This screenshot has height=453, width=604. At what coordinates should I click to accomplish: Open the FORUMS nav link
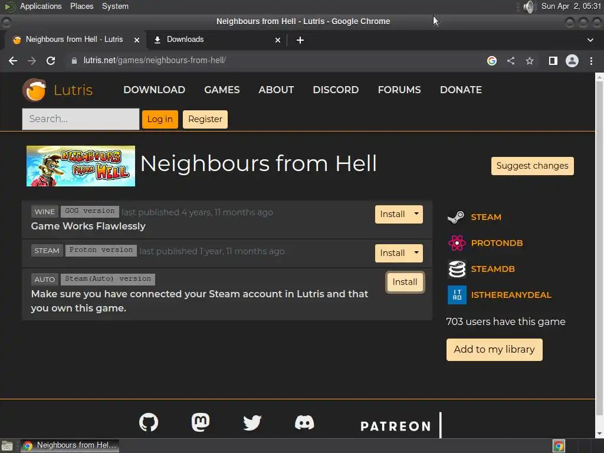click(x=399, y=90)
